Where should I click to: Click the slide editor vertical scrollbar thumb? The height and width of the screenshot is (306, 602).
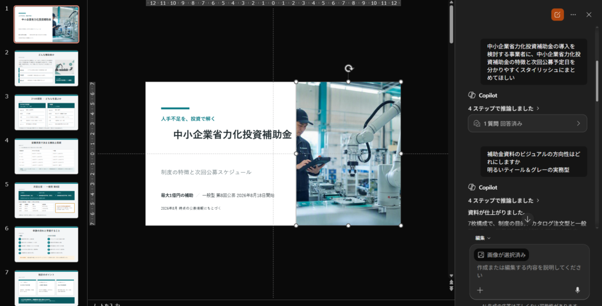tap(451, 23)
